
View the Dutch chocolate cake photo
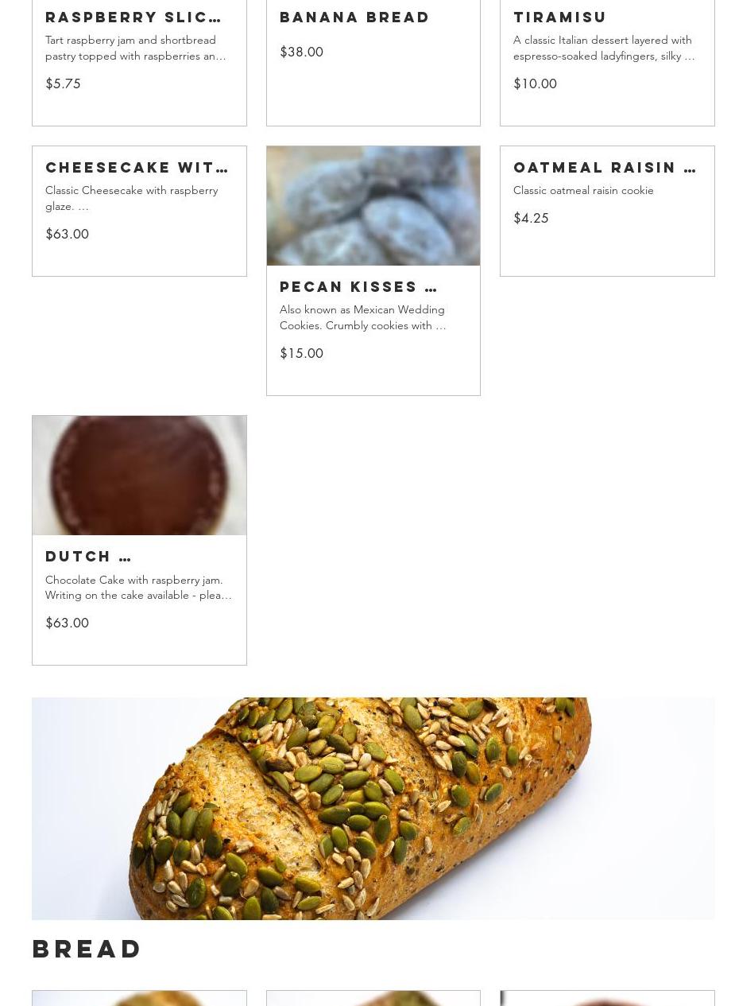point(139,476)
